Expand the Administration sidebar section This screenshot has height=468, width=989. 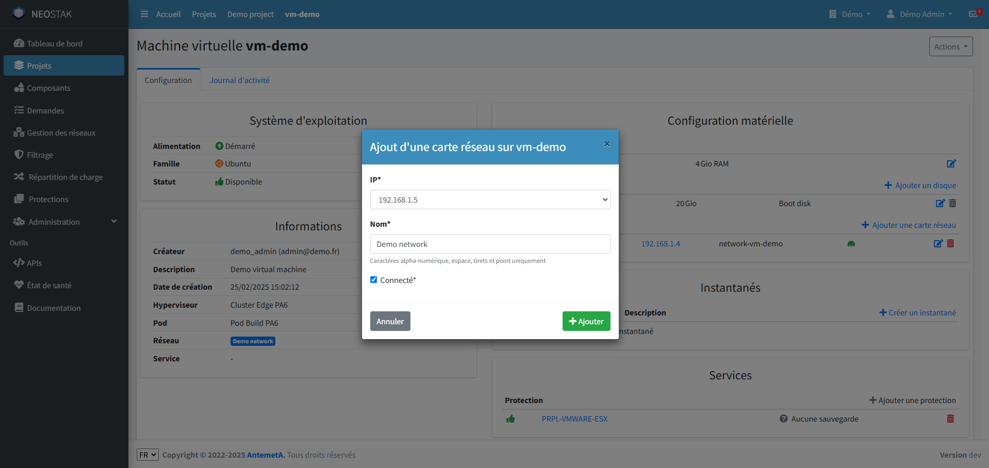click(53, 222)
